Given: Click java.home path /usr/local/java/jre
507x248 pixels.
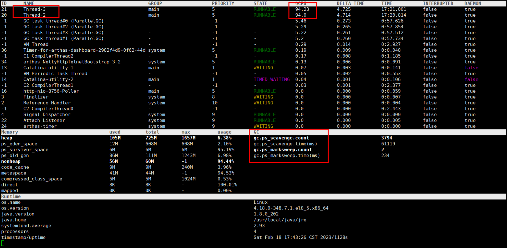Looking at the screenshot, I should click(280, 220).
